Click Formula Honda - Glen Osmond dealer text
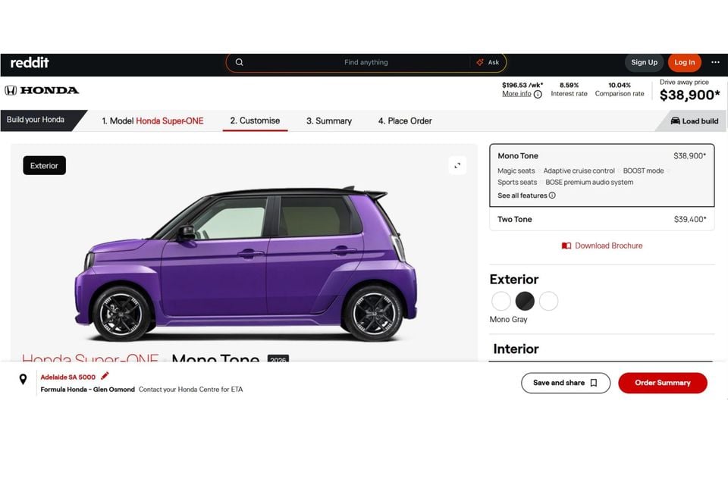The width and height of the screenshot is (728, 485). (x=87, y=390)
